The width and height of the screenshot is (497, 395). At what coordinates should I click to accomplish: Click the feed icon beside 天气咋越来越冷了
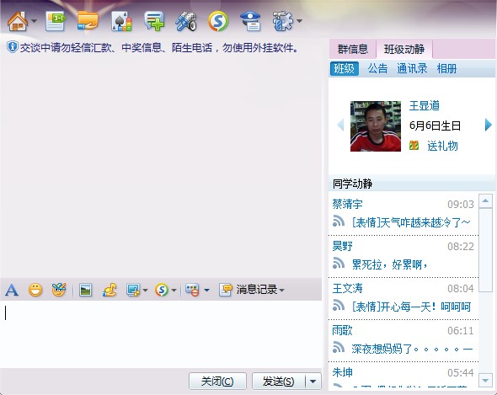point(339,221)
